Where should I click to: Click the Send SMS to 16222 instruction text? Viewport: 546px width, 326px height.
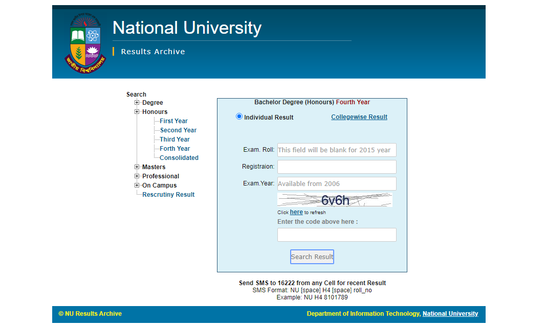point(312,283)
